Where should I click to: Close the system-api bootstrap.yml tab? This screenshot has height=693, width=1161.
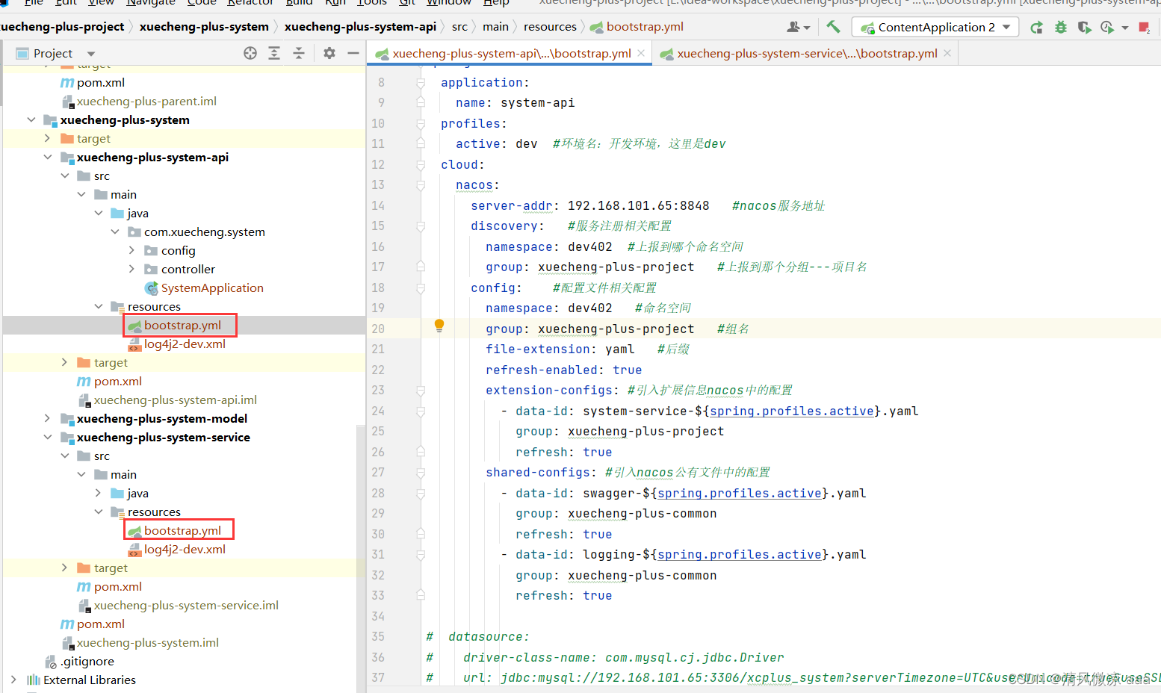[641, 53]
